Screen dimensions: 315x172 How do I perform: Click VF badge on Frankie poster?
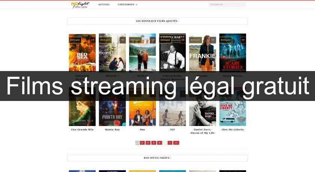[x=213, y=40]
